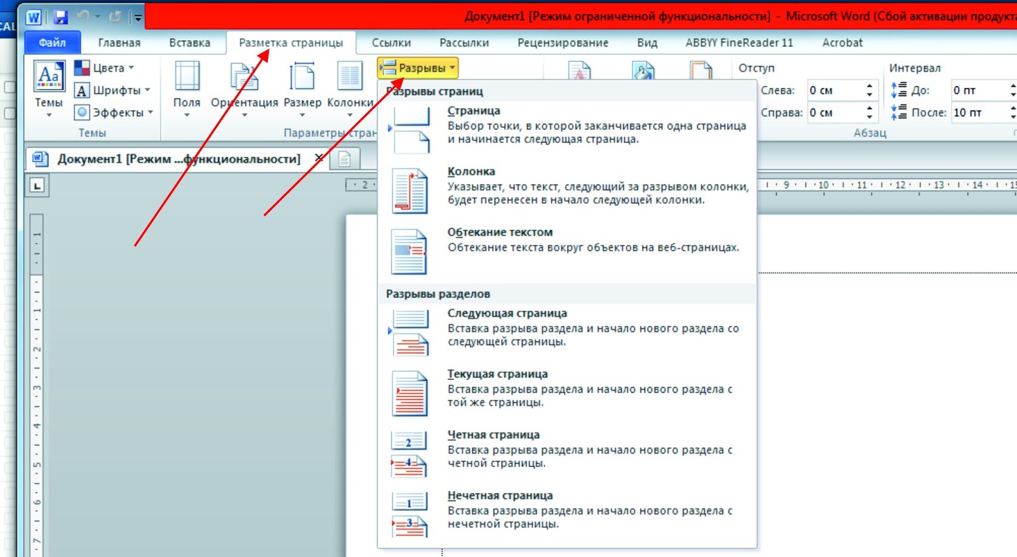Screen dimensions: 1017x557
Task: Click the Следующая страница section icon
Action: (410, 333)
